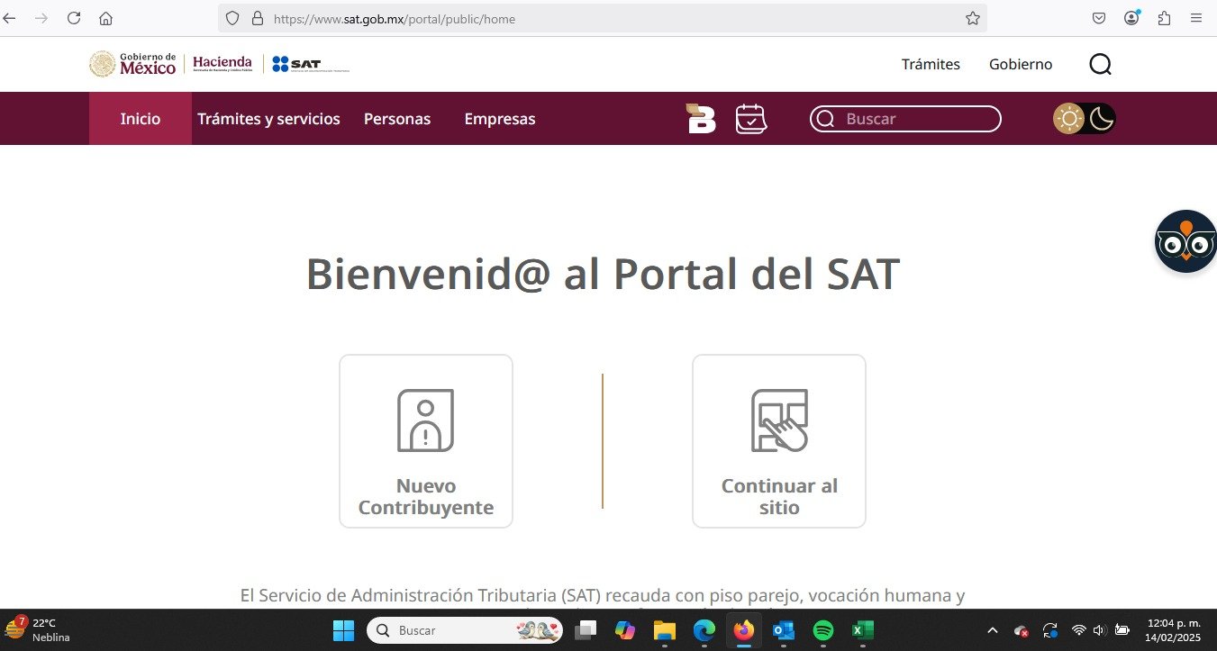Screen dimensions: 1217x651
Task: Open the browser home page icon
Action: point(105,18)
